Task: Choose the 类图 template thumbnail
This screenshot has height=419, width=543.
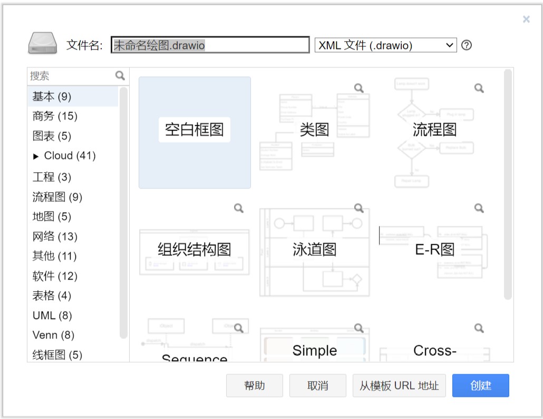Action: tap(314, 133)
